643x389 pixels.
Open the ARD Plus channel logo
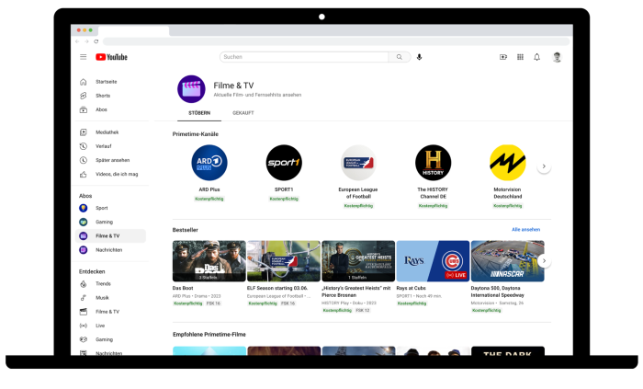pos(209,163)
